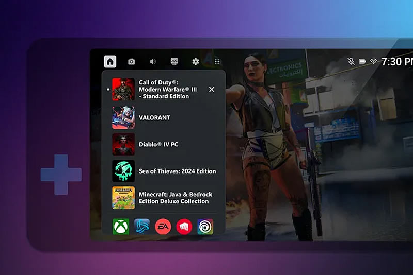Open Sea of Thieves: 2024 Edition

coord(177,171)
